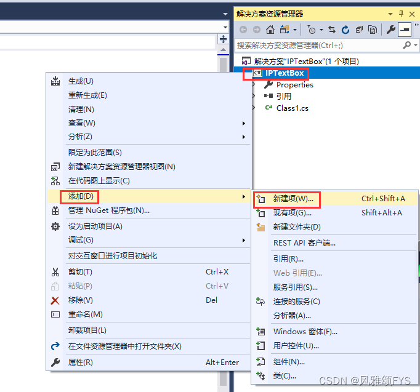Open the 调试(G) submenu
This screenshot has width=420, height=392.
149,240
